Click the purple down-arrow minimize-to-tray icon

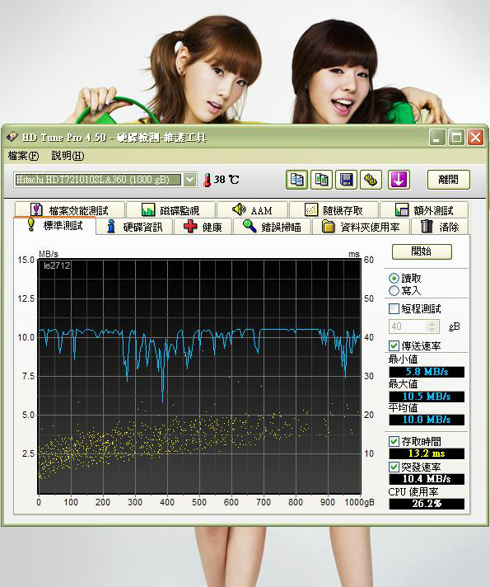[399, 180]
